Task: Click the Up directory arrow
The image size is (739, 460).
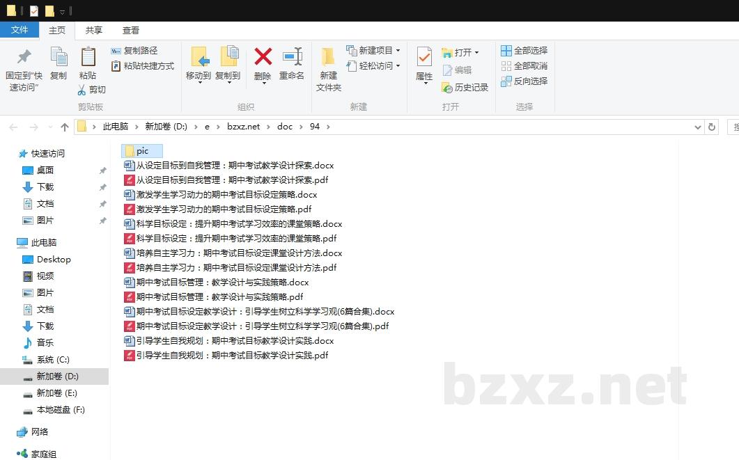Action: click(65, 127)
